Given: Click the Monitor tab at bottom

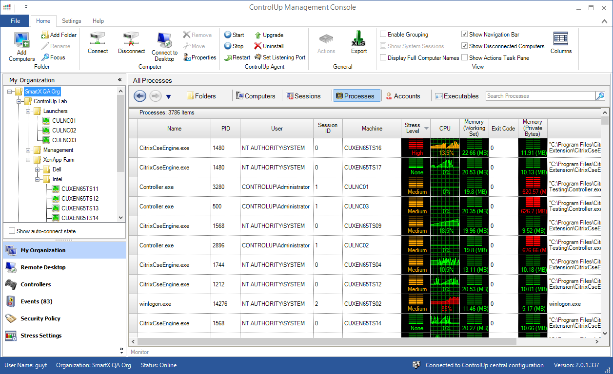Looking at the screenshot, I should 140,352.
